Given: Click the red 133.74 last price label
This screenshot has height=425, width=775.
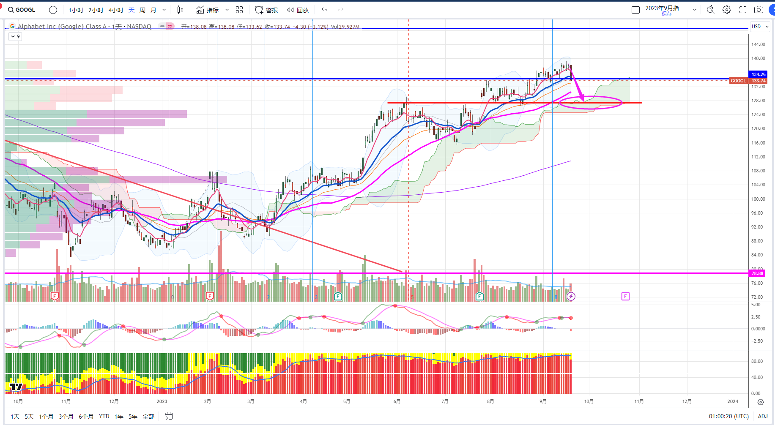Looking at the screenshot, I should point(758,81).
